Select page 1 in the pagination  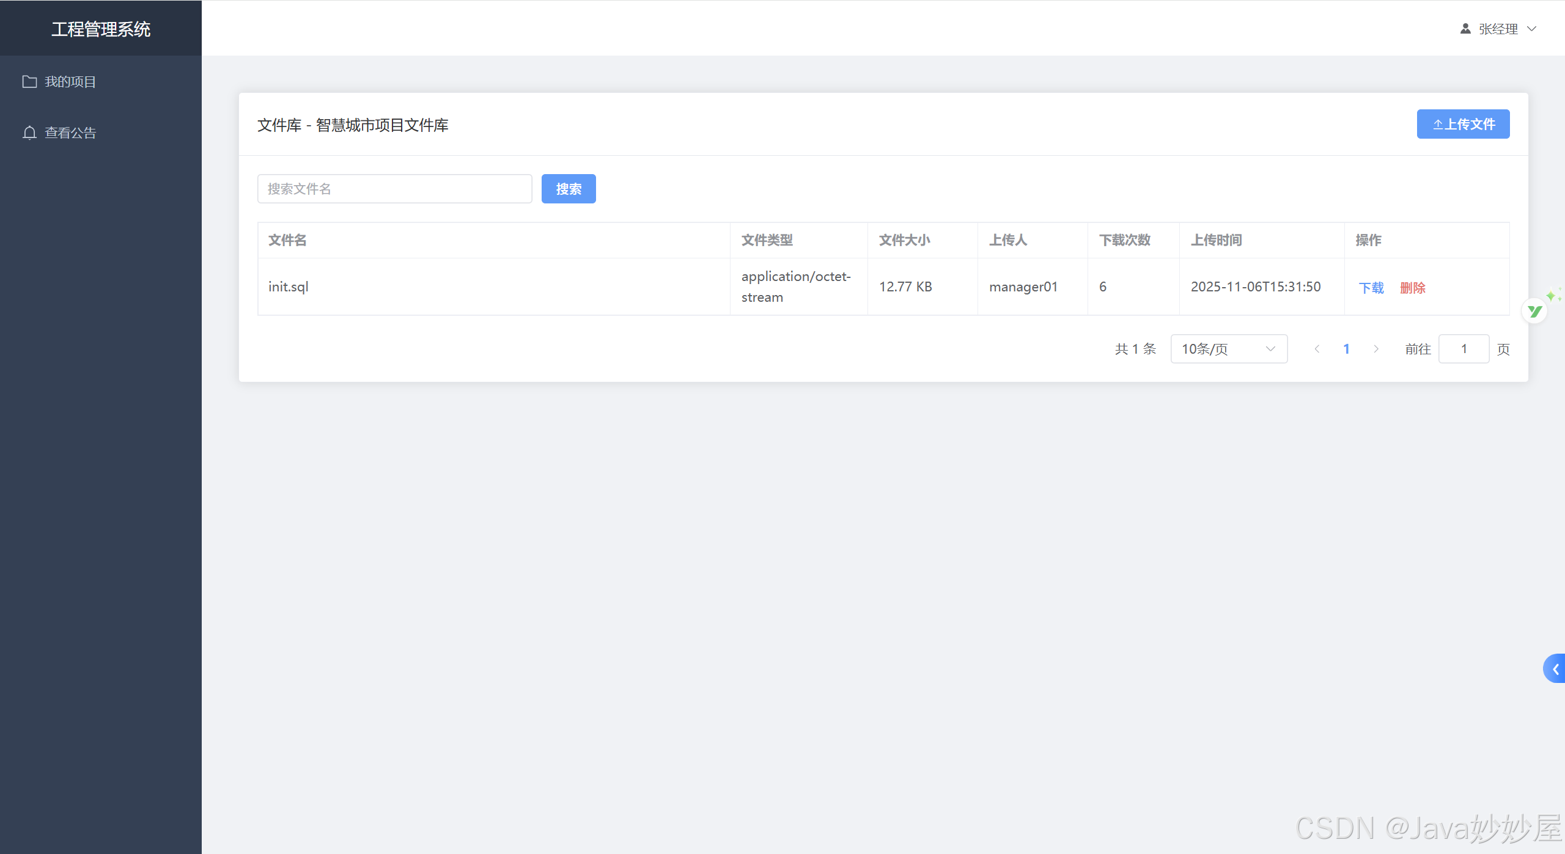pos(1346,349)
